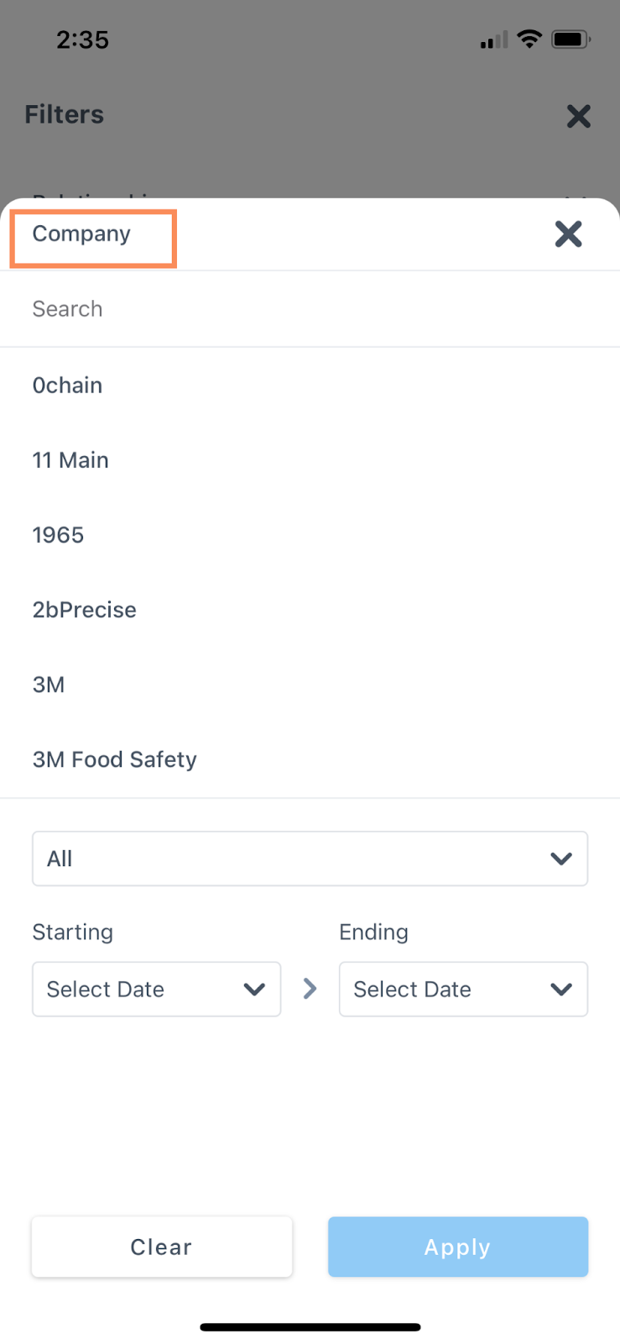The height and width of the screenshot is (1344, 620).
Task: Close the Company picker sheet
Action: click(x=568, y=234)
